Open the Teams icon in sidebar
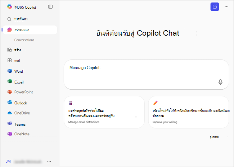 10,123
